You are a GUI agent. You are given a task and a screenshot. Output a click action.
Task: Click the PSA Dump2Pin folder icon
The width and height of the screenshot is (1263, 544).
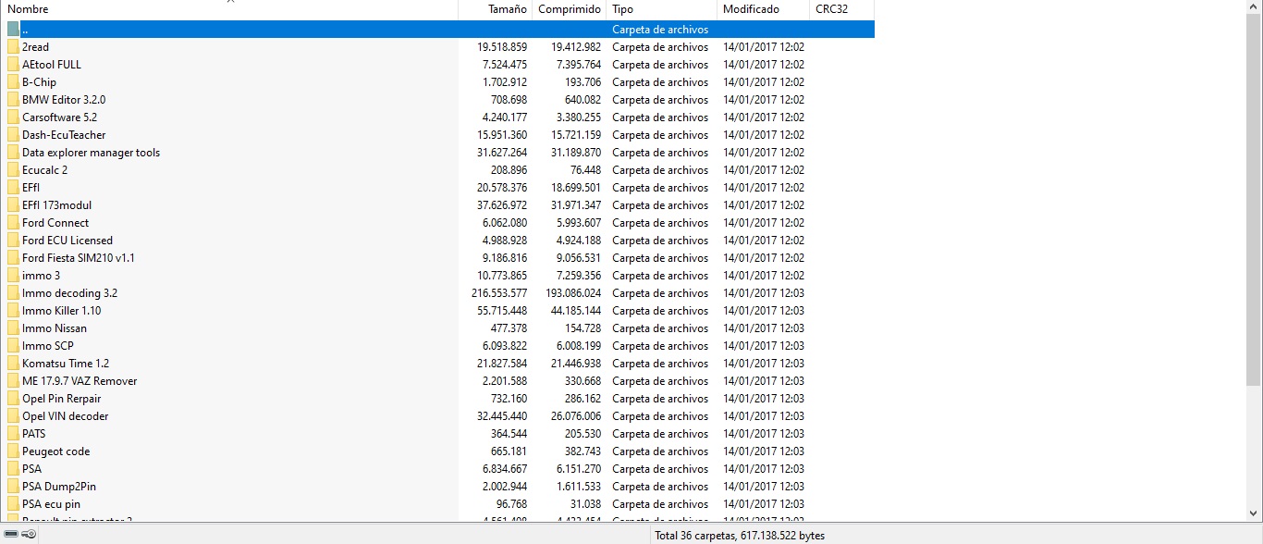tap(13, 487)
